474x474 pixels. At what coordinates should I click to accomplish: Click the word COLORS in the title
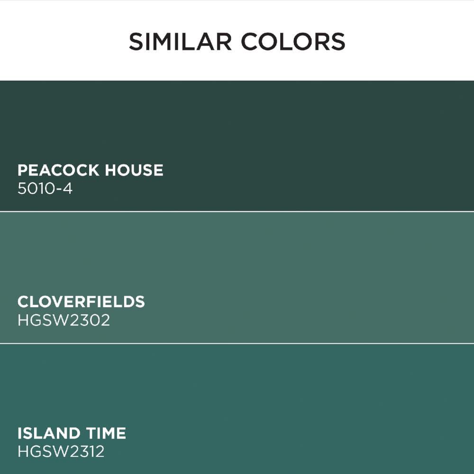293,41
